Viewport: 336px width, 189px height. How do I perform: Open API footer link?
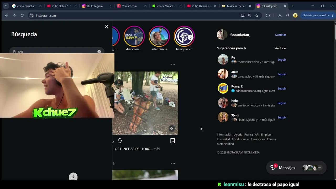tap(257, 135)
